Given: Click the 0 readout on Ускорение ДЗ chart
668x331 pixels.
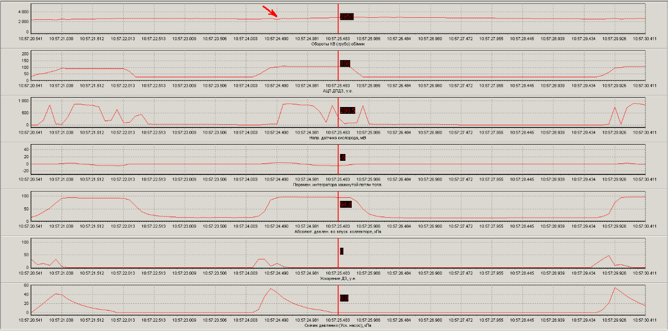Looking at the screenshot, I should coord(342,251).
